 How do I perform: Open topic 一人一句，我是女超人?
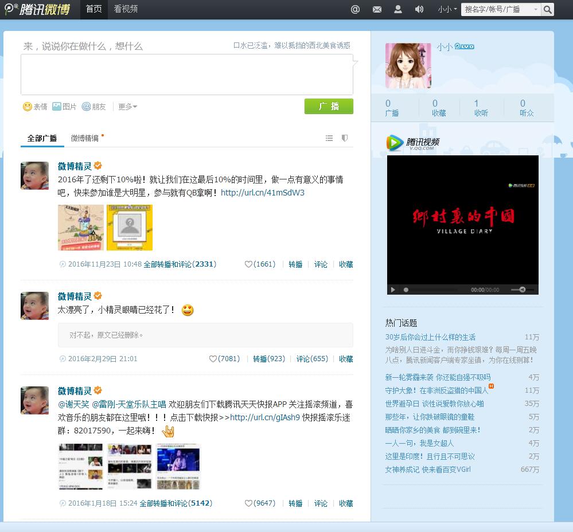pyautogui.click(x=419, y=443)
